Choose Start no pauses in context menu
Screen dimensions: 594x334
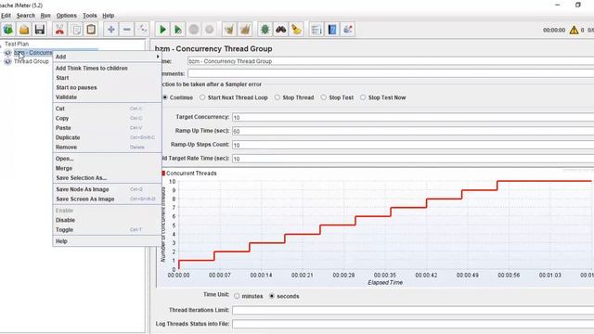(108, 87)
